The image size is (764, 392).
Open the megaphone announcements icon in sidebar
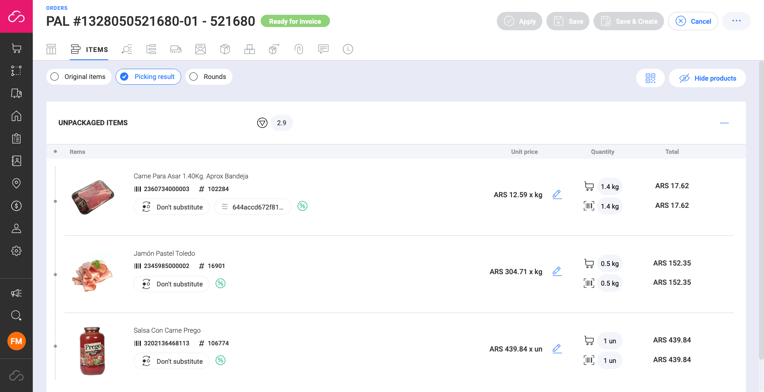click(16, 293)
